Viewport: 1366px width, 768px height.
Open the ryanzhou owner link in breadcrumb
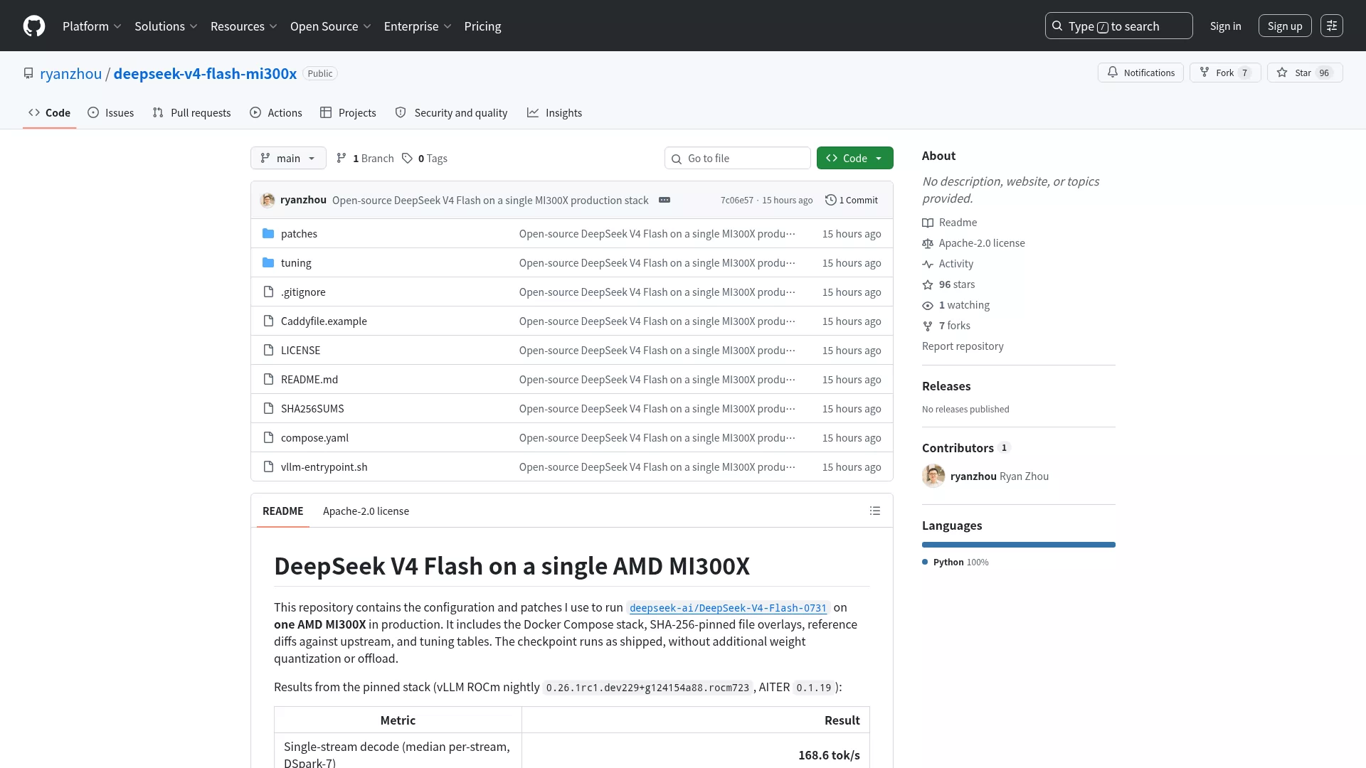coord(70,74)
